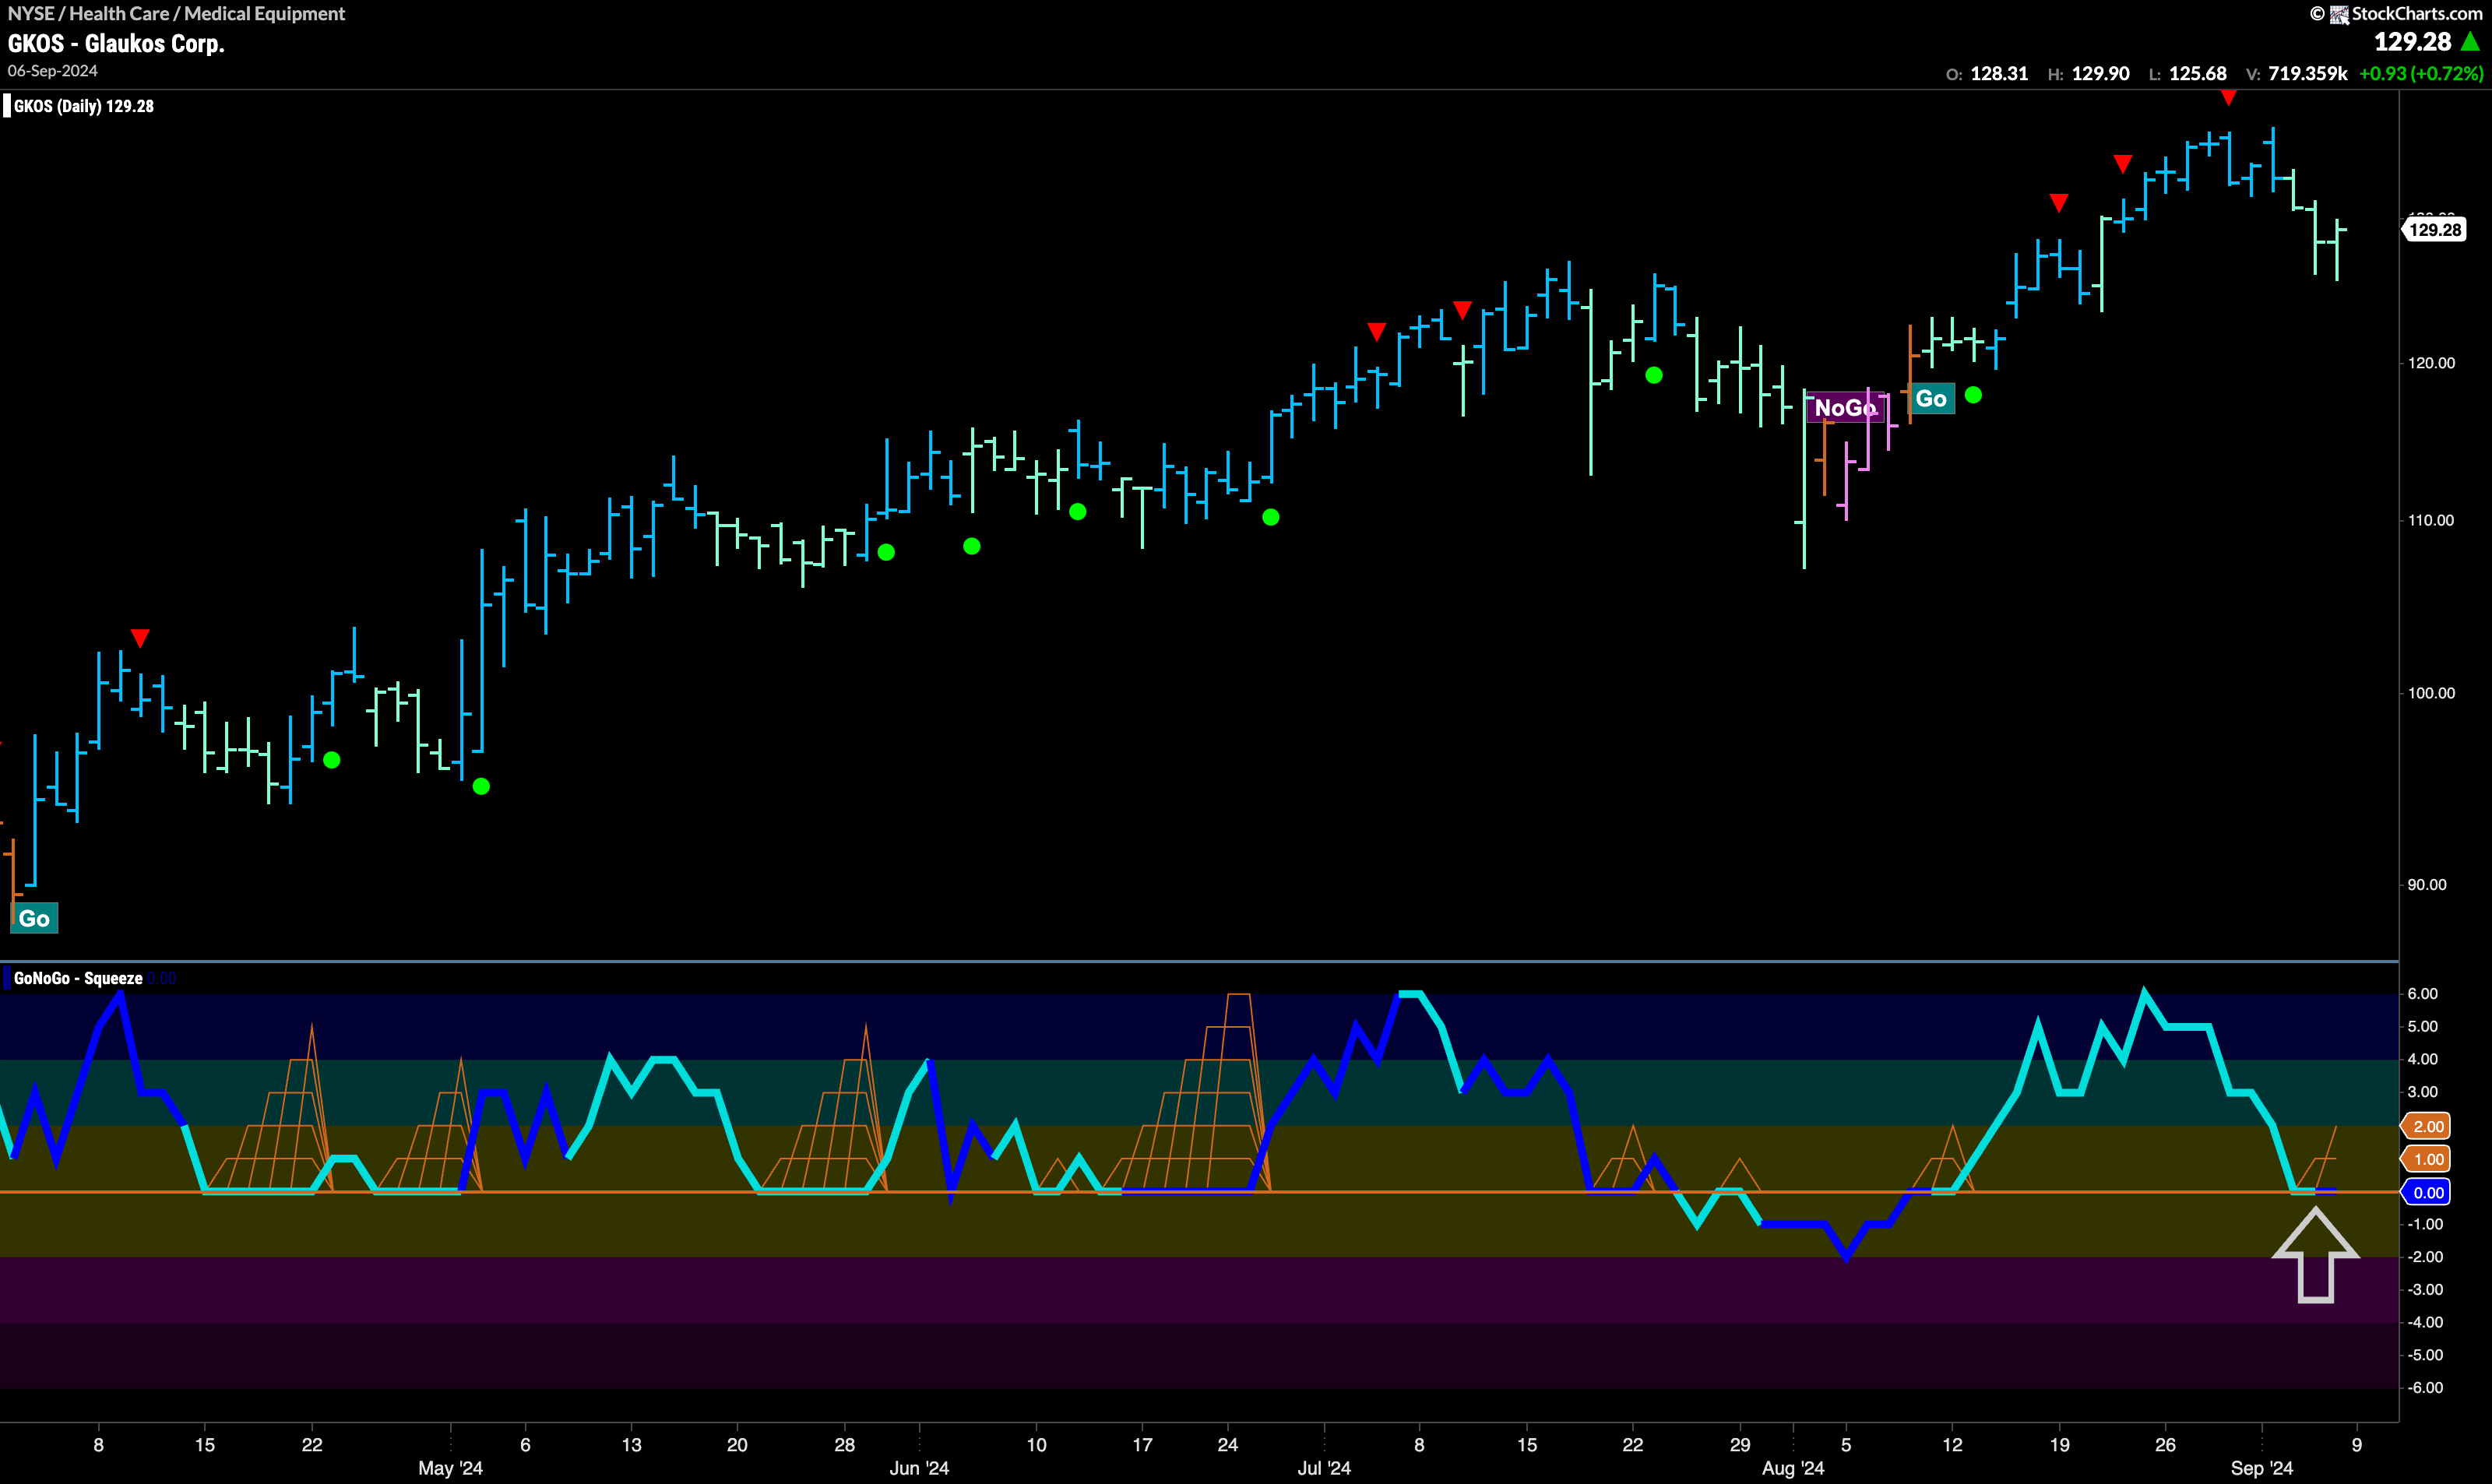Click the green dot near May '24 low
2492x1484 pixels.
pos(481,787)
